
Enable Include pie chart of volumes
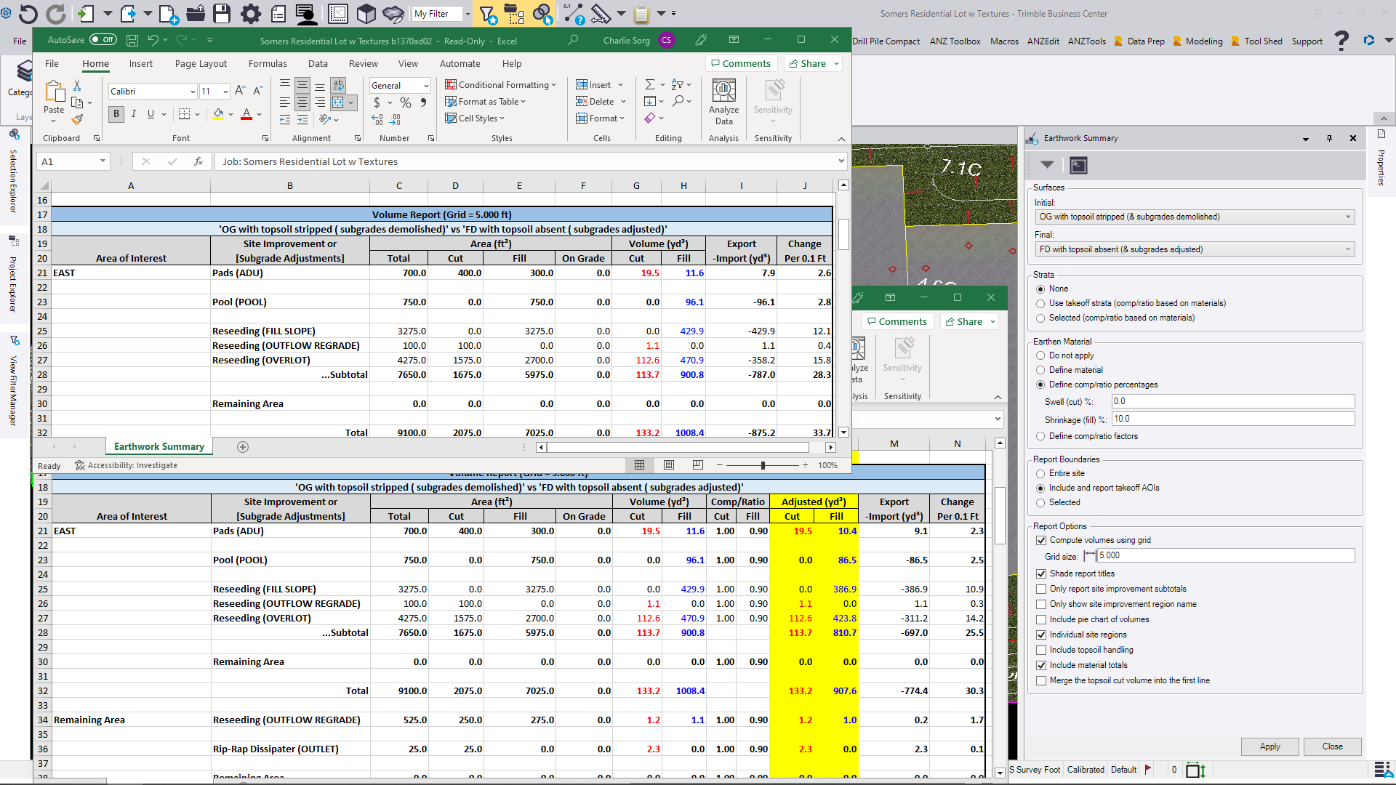coord(1041,619)
